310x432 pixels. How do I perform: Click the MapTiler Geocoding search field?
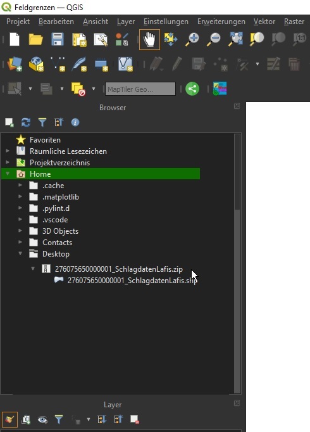(x=140, y=89)
